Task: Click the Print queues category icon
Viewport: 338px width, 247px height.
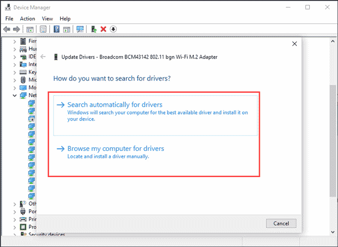Action: 23,219
